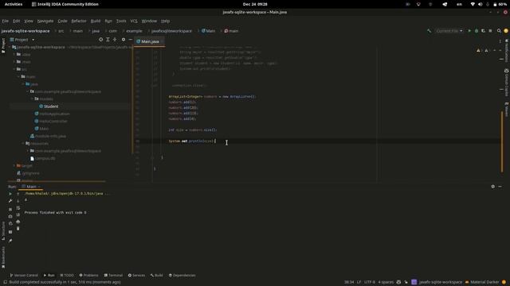Click the scroll up arrow in the Run console

point(18,194)
